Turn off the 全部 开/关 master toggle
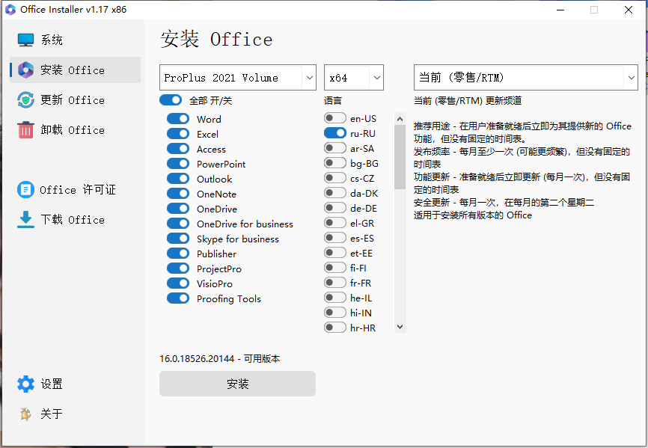Image resolution: width=648 pixels, height=448 pixels. [x=171, y=100]
